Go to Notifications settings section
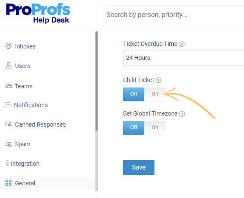 click(x=31, y=105)
